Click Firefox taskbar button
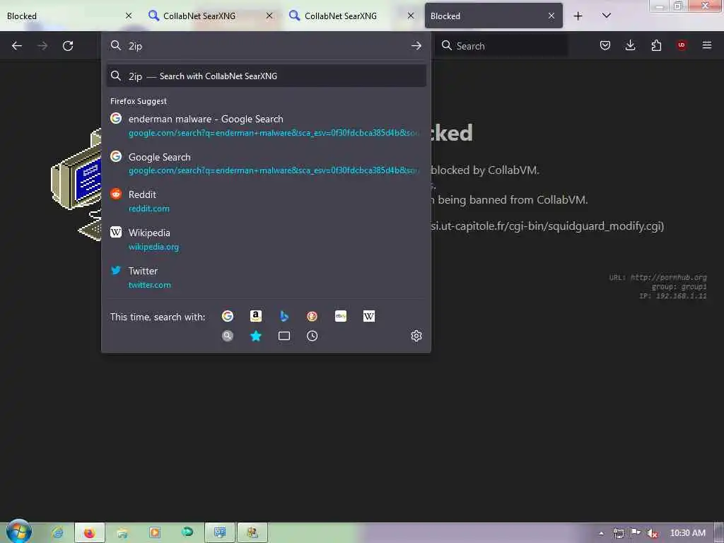This screenshot has width=724, height=543. coord(90,533)
